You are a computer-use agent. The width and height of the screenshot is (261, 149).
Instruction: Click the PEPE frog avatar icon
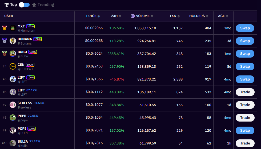pos(13,118)
